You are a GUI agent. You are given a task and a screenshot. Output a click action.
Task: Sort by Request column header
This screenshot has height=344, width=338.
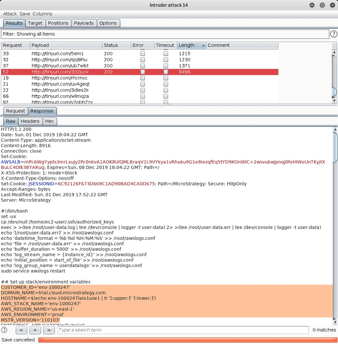15,45
